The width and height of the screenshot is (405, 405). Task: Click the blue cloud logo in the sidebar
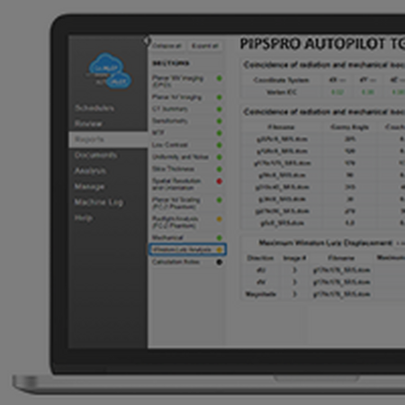(110, 71)
